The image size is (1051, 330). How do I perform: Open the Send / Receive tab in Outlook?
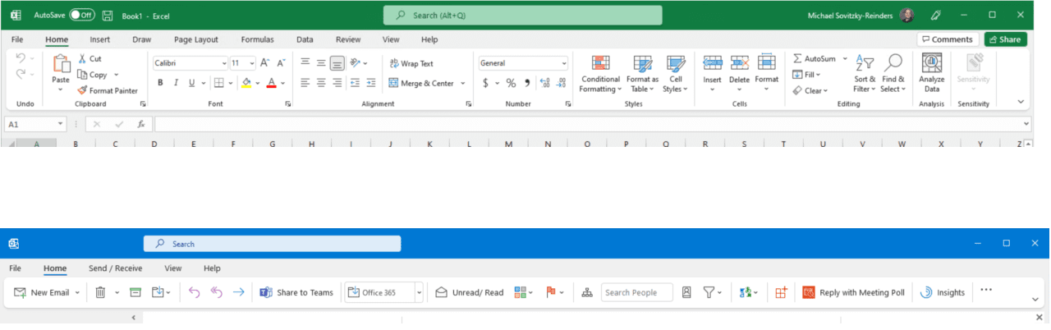coord(115,268)
